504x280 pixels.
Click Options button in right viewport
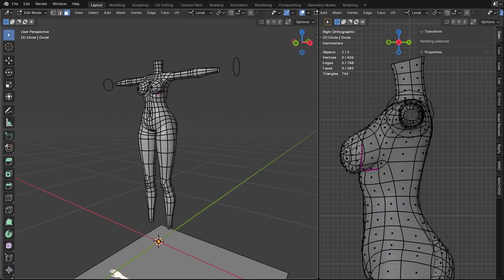coord(490,22)
